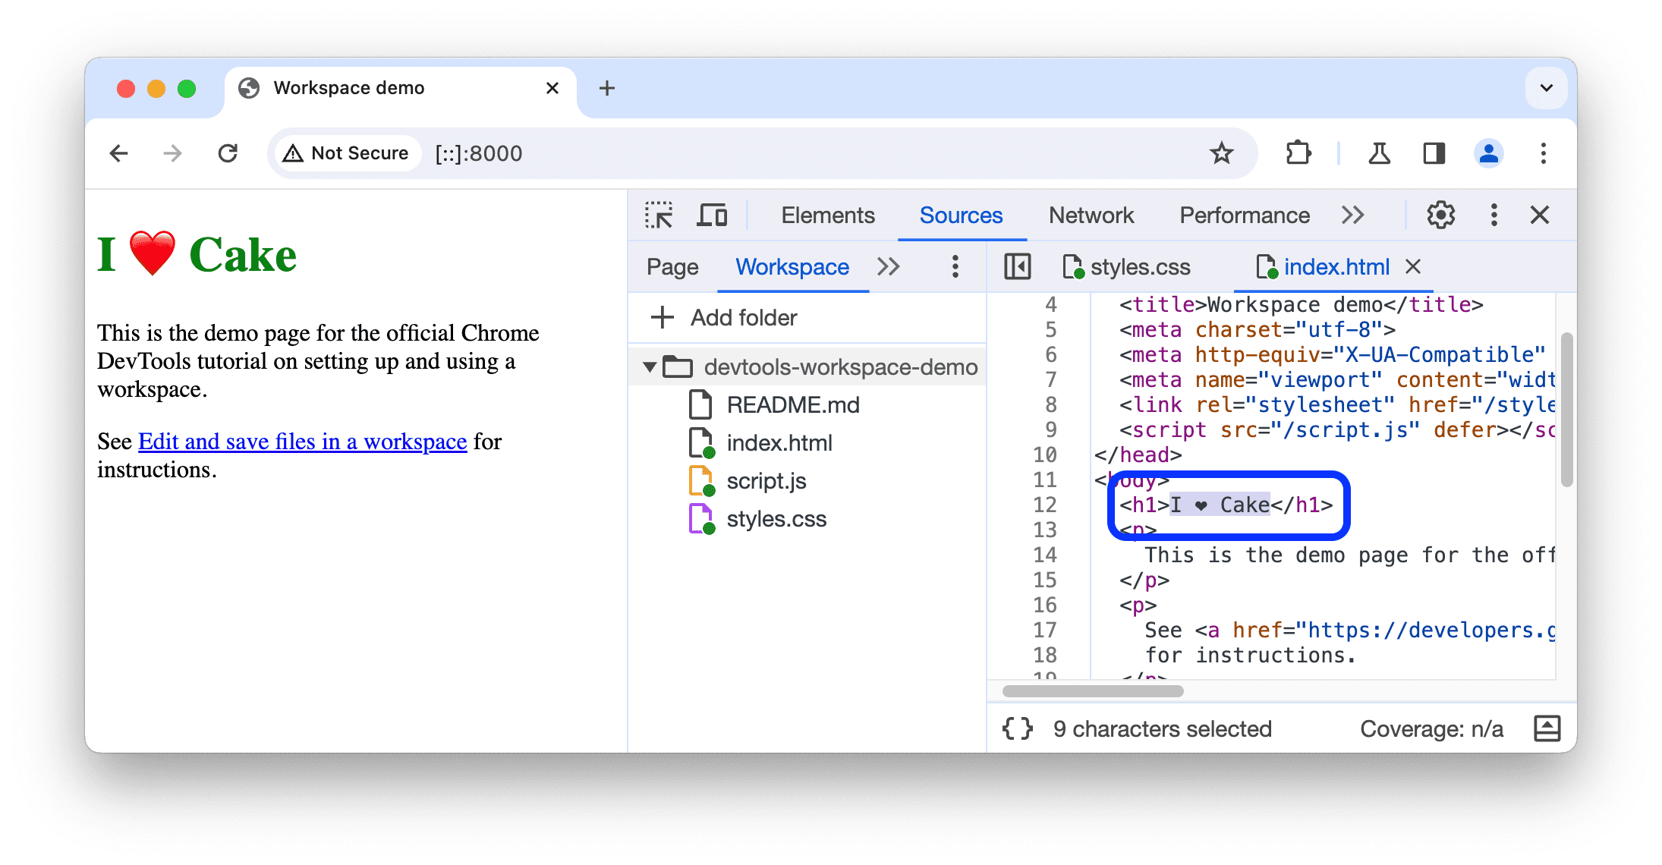Select the styles.css file in workspace

tap(775, 517)
